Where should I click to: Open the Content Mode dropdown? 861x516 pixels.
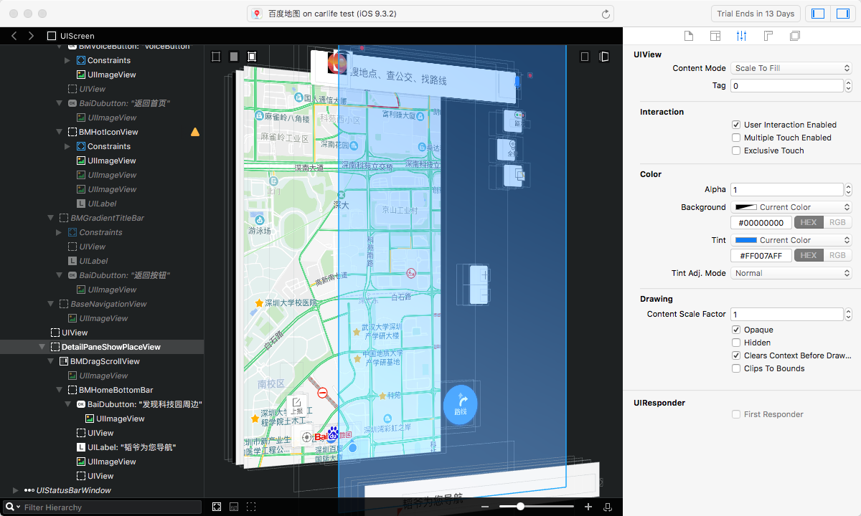[791, 68]
